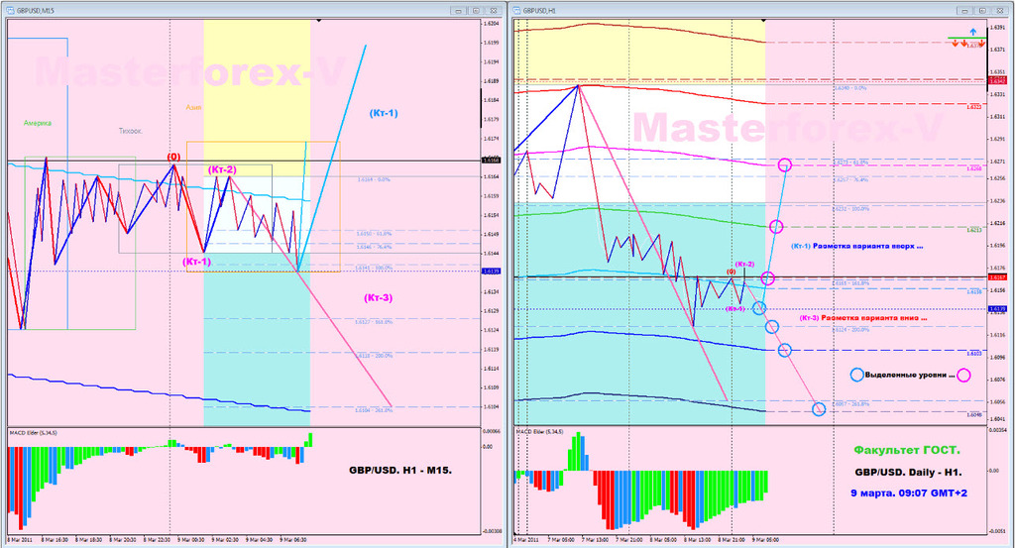Select the magenta (Кт-3) label in M15 chart

[378, 297]
